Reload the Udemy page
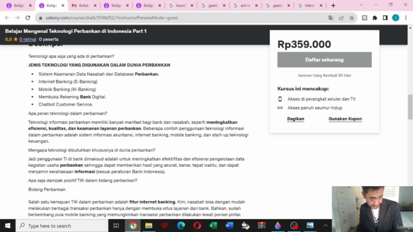 [x=28, y=17]
